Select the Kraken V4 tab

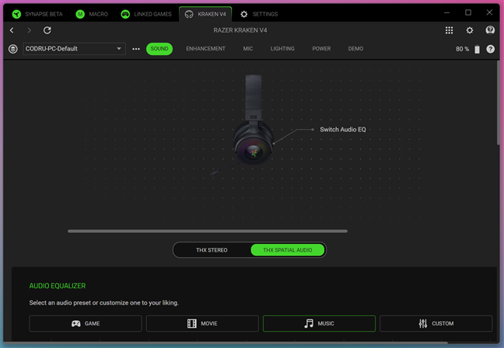click(205, 14)
